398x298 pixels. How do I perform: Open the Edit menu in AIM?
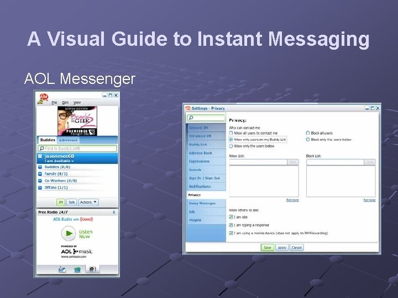point(65,103)
